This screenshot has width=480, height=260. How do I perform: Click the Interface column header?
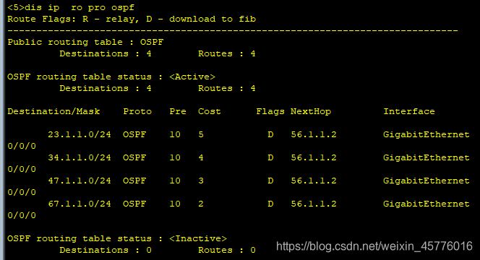[409, 111]
